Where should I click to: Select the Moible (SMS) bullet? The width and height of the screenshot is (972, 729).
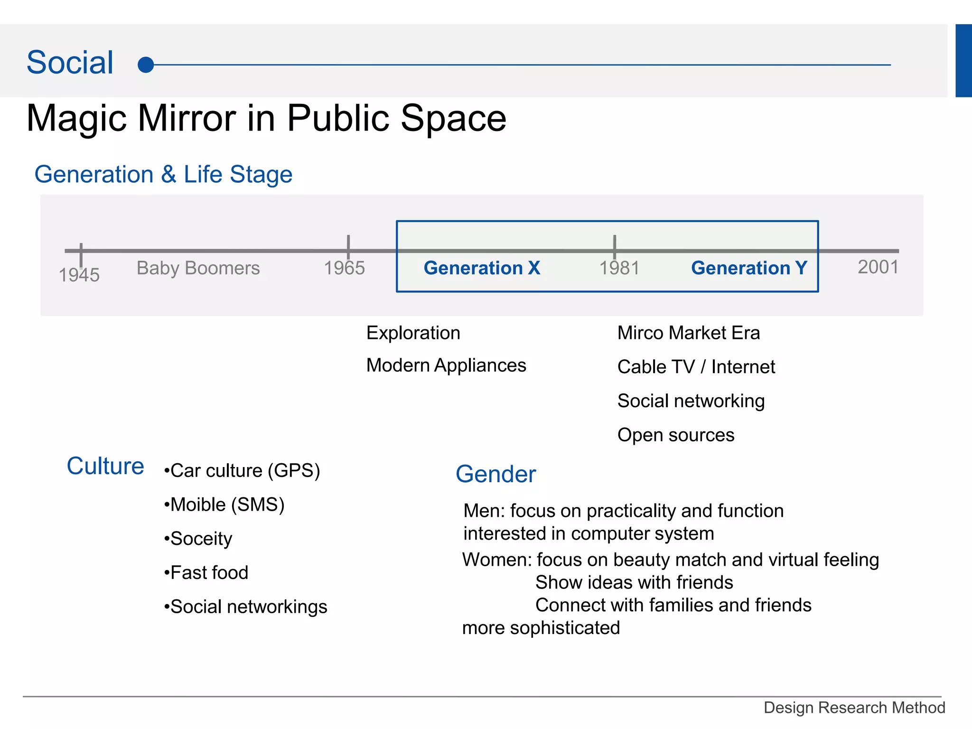(x=224, y=505)
